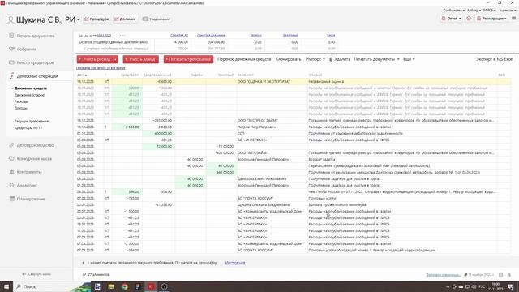Screen dimensions: 519x292
Task: Click Экспорт в MS Excel
Action: pos(495,59)
